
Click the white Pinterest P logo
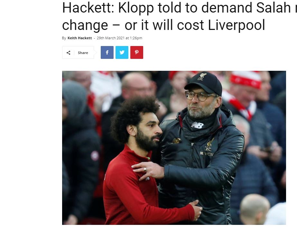click(x=136, y=52)
